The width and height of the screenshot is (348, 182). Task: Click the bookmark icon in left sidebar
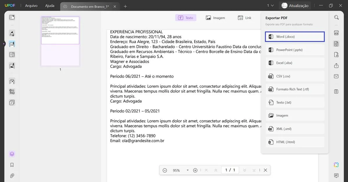12,165
